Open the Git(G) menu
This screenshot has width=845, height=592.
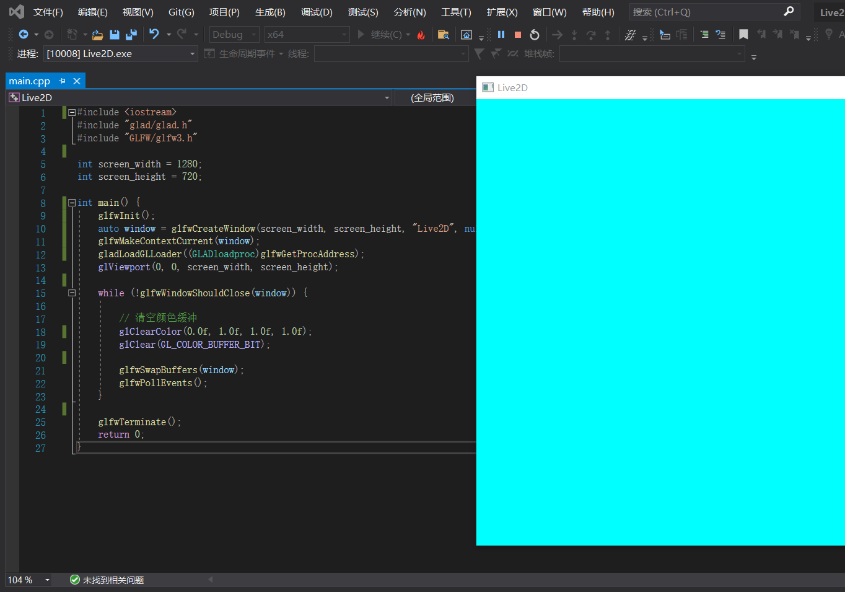[181, 12]
